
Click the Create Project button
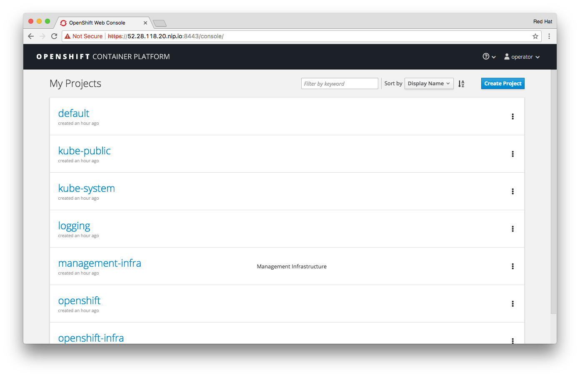point(502,83)
